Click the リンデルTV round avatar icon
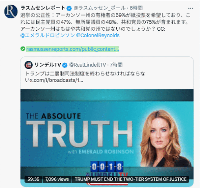Screen dimensions: 204x188 (29, 65)
